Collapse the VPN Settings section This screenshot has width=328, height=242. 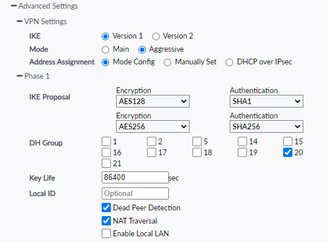(20, 21)
